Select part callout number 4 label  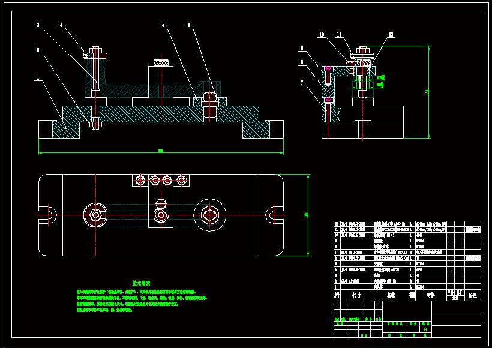(x=61, y=25)
